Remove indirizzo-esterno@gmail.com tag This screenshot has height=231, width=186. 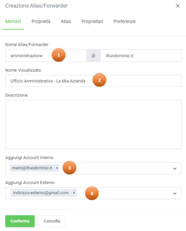click(x=74, y=193)
